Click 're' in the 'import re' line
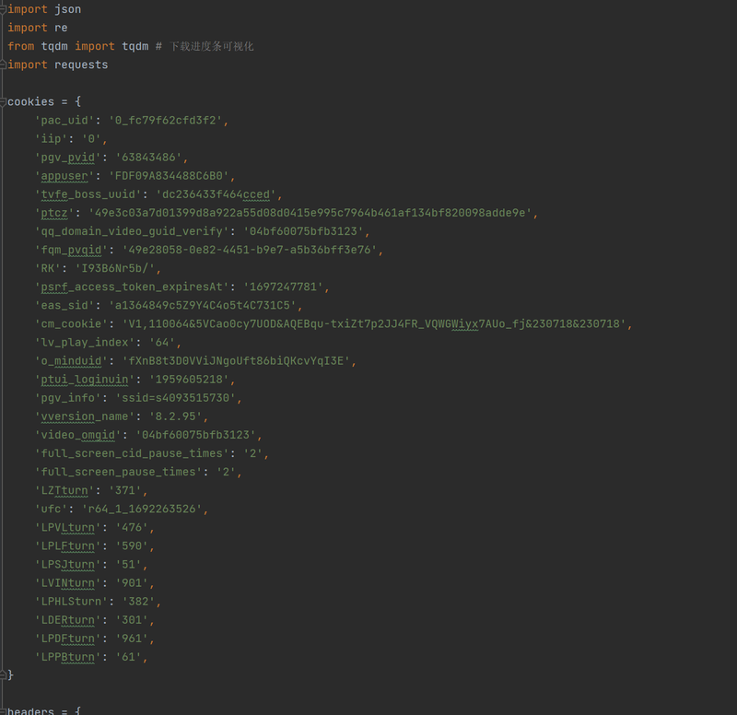This screenshot has height=715, width=737. coord(61,28)
